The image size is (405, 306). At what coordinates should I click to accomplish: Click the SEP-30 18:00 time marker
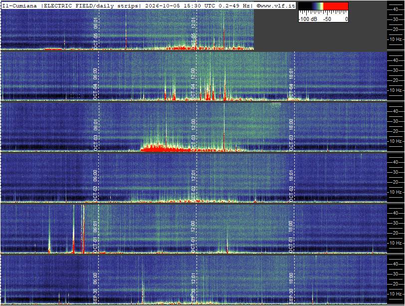coord(291,288)
